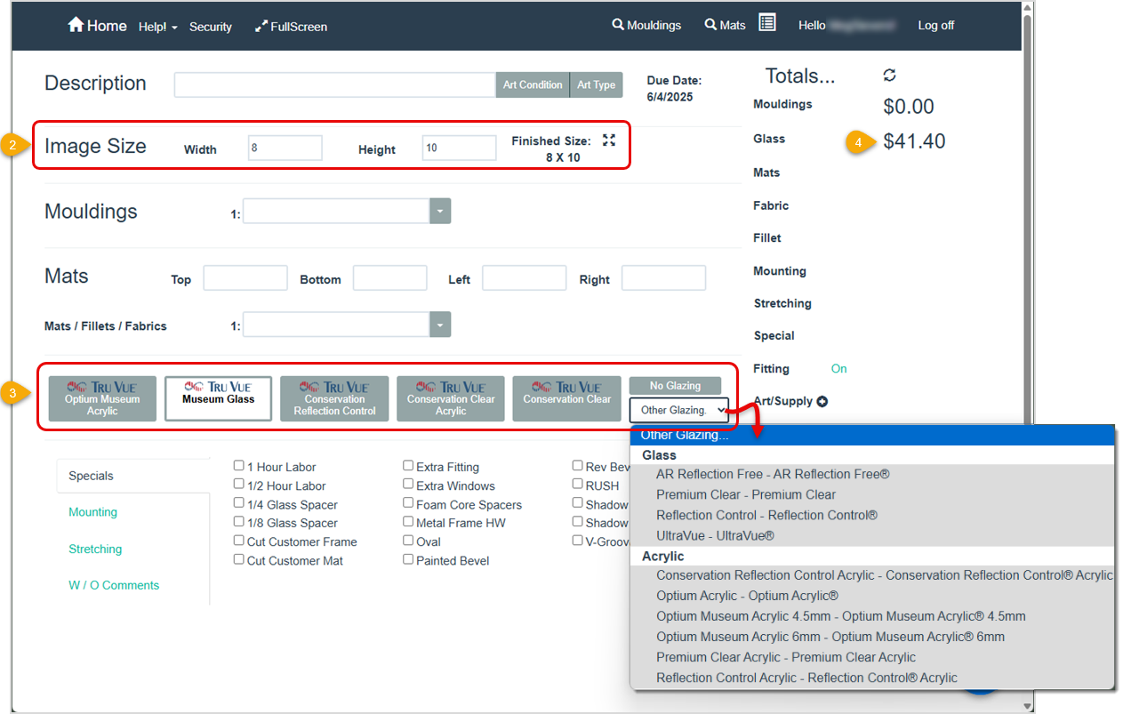Enable the Foam Core Spacers checkbox
This screenshot has width=1123, height=714.
pyautogui.click(x=408, y=504)
